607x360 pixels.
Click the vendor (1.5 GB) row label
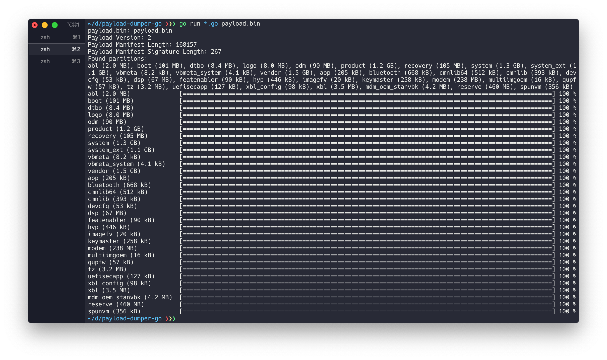(x=114, y=171)
